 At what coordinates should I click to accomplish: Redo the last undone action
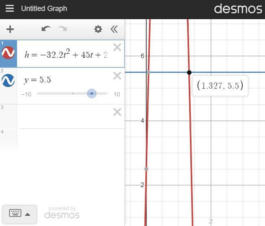(x=62, y=29)
